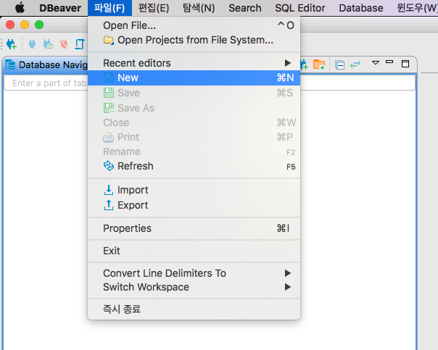Maximize the Database Navigator panel
Viewport: 438px width, 350px height.
pyautogui.click(x=405, y=64)
